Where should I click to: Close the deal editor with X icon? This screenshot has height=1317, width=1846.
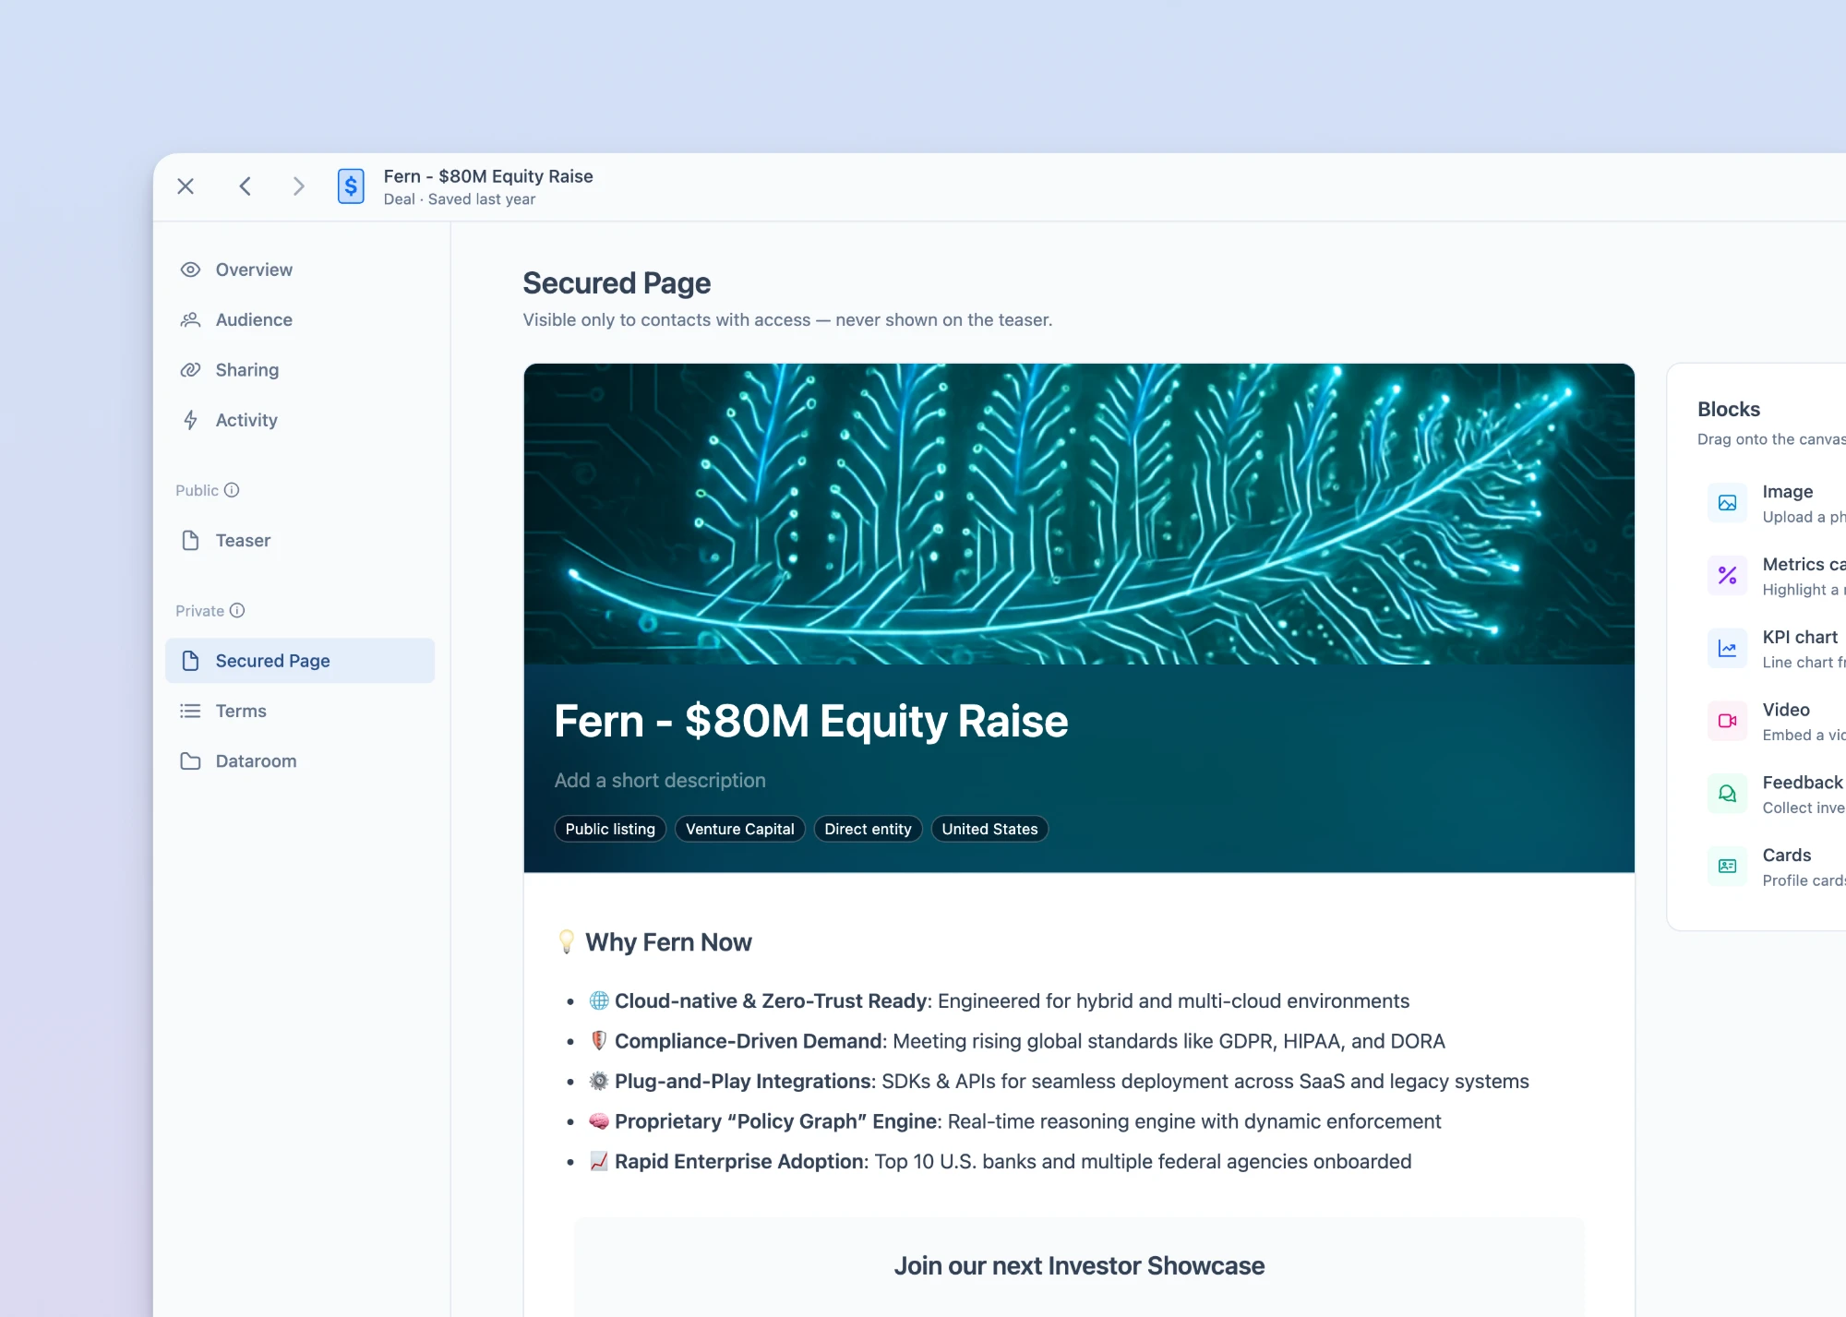tap(186, 186)
